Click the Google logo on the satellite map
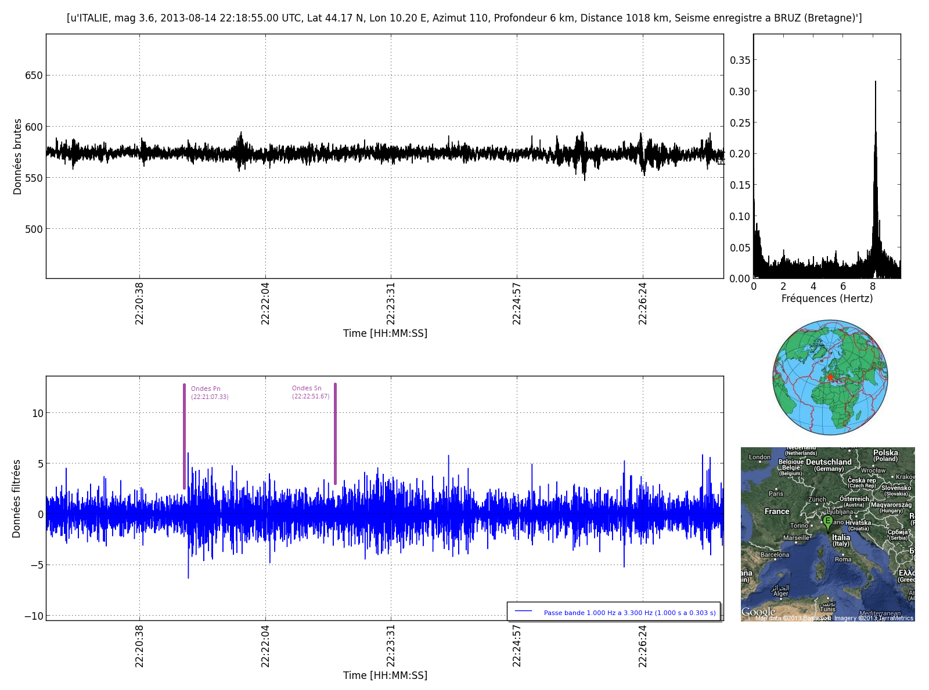This screenshot has height=690, width=929. click(758, 612)
